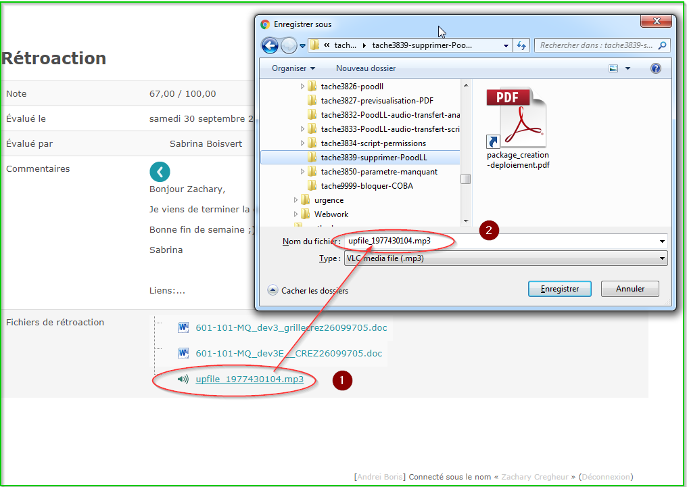The image size is (687, 487).
Task: Click the Word icon beside grillecrez document
Action: (183, 328)
